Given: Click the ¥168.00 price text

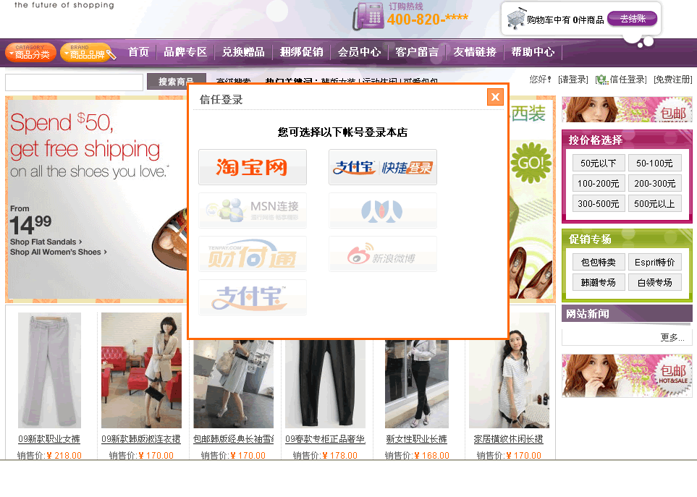Looking at the screenshot, I should (x=431, y=455).
